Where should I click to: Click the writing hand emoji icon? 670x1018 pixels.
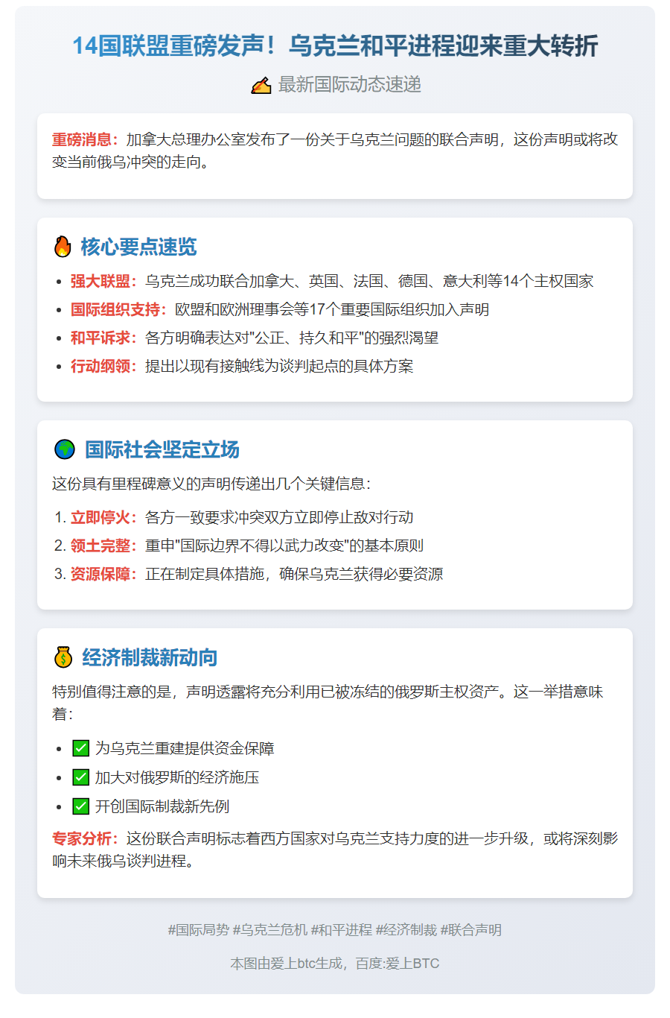coord(261,86)
